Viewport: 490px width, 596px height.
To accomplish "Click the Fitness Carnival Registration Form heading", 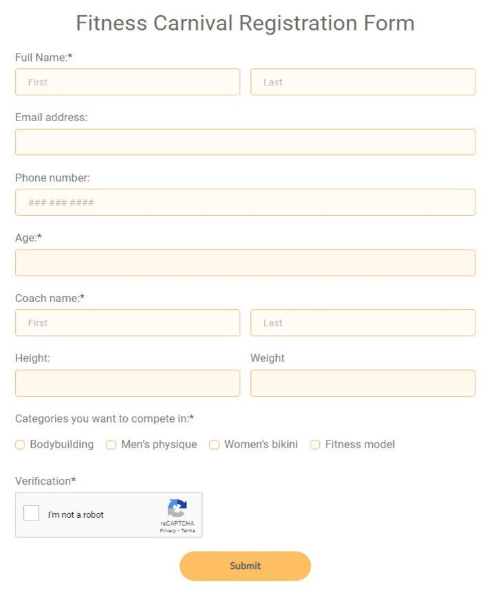I will coord(245,23).
